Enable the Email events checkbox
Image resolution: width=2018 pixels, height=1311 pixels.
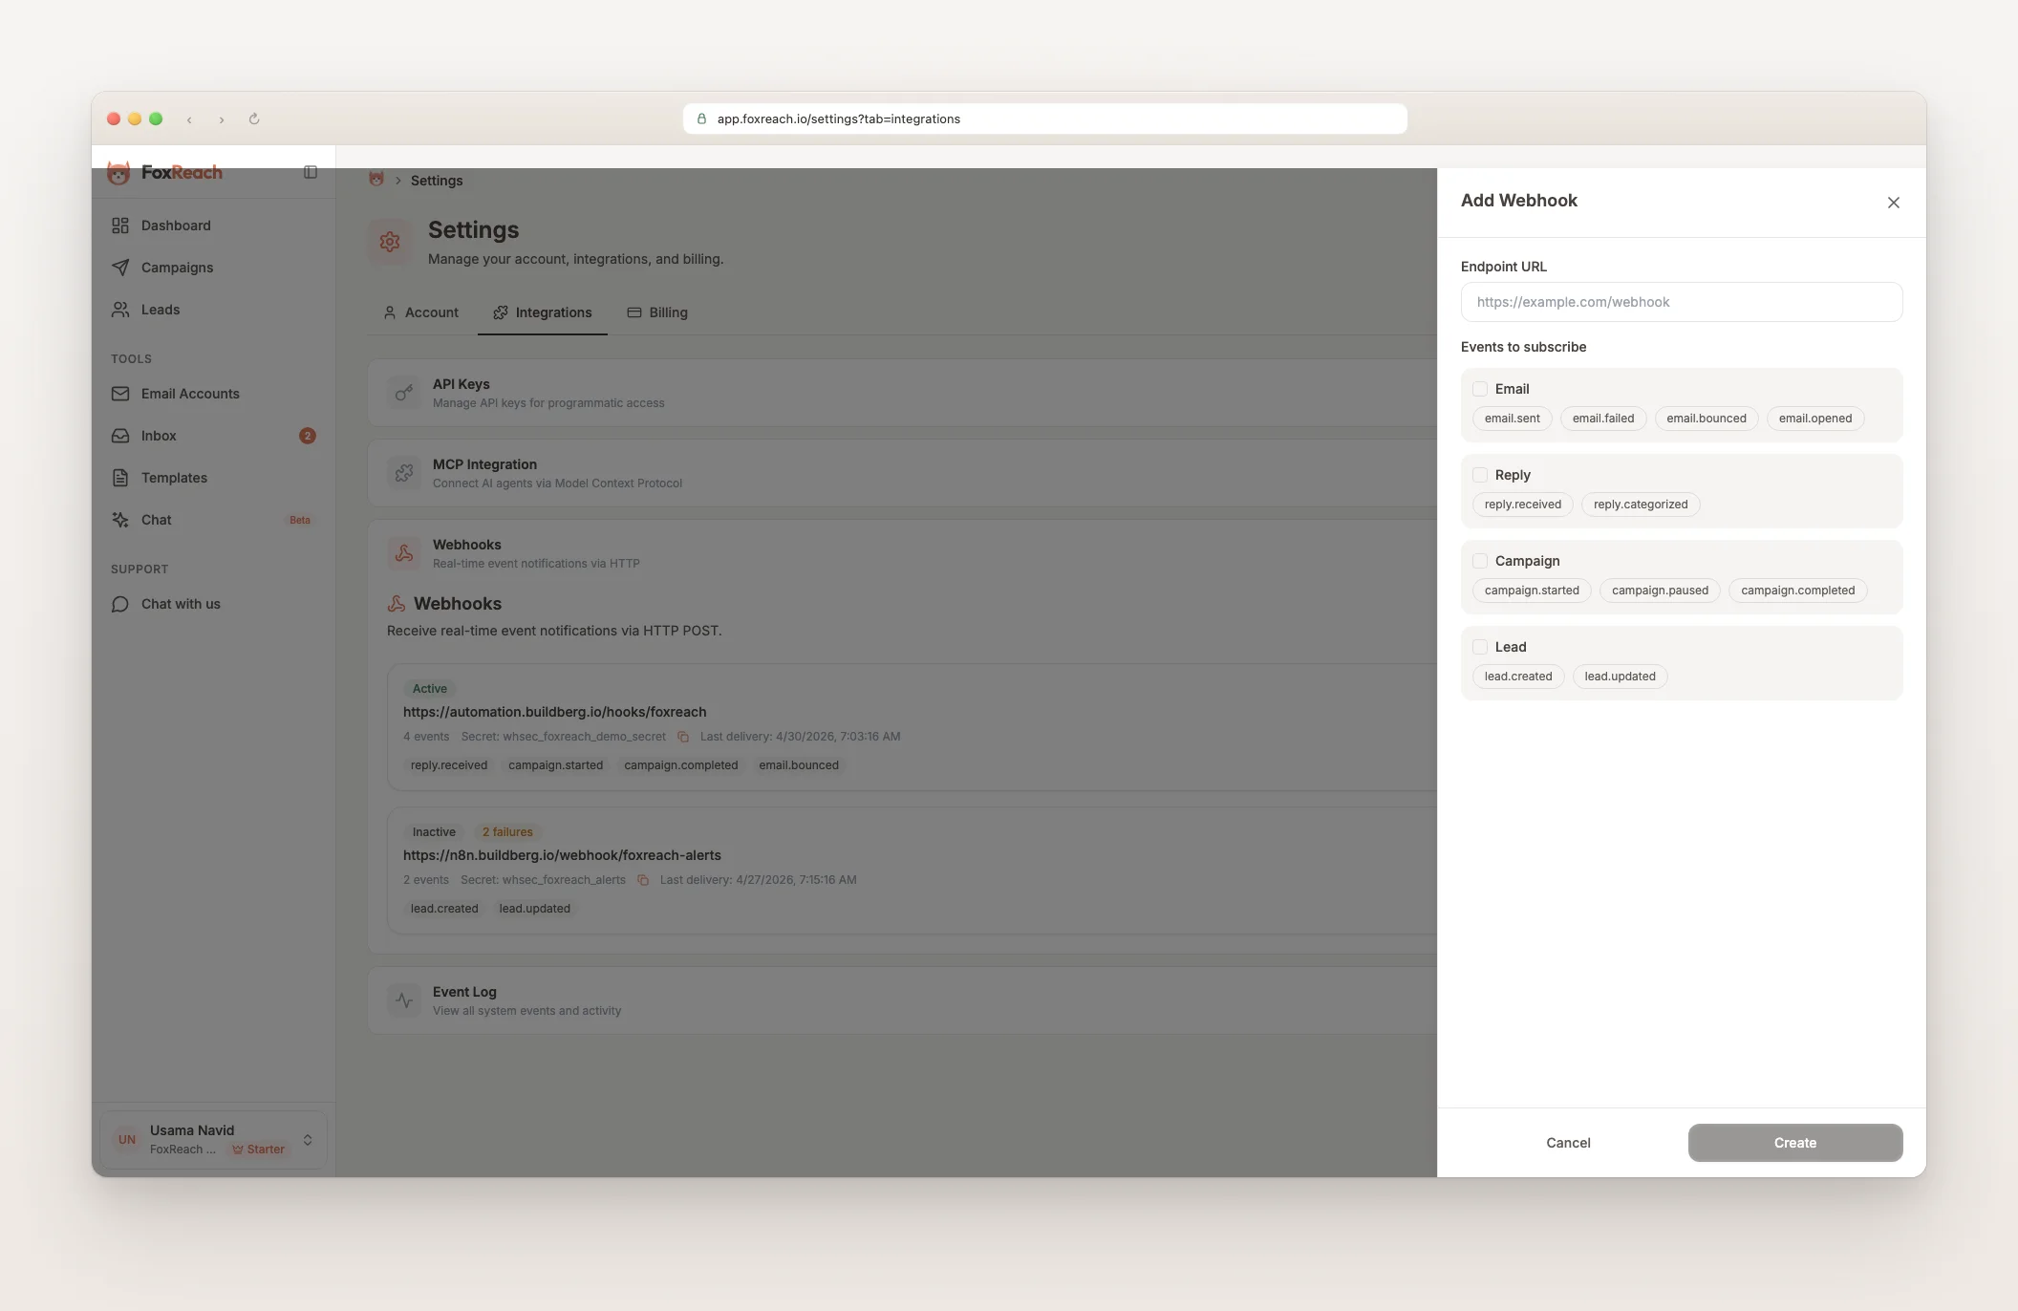(x=1480, y=389)
